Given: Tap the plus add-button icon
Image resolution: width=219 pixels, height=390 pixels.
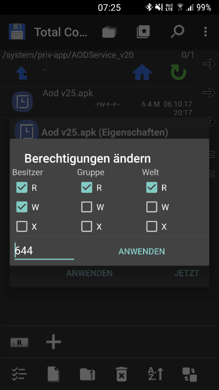Looking at the screenshot, I should (x=54, y=342).
